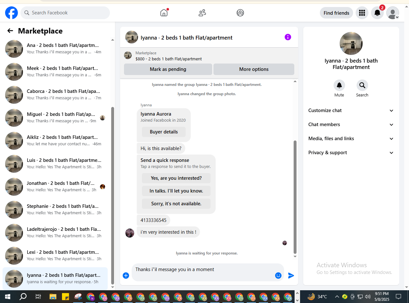Screen dimensions: 409x303
Task: Open conversation information purple icon
Action: 288,37
